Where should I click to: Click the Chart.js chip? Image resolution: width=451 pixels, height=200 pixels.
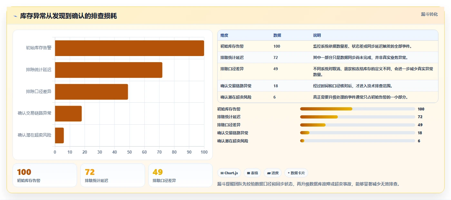(x=229, y=173)
